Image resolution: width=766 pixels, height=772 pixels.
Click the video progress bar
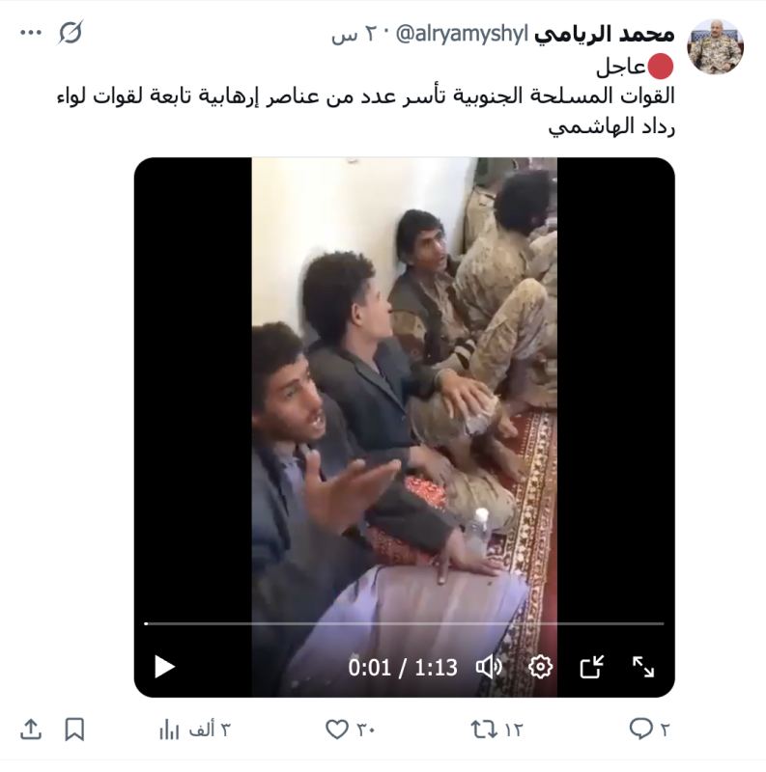(x=404, y=623)
